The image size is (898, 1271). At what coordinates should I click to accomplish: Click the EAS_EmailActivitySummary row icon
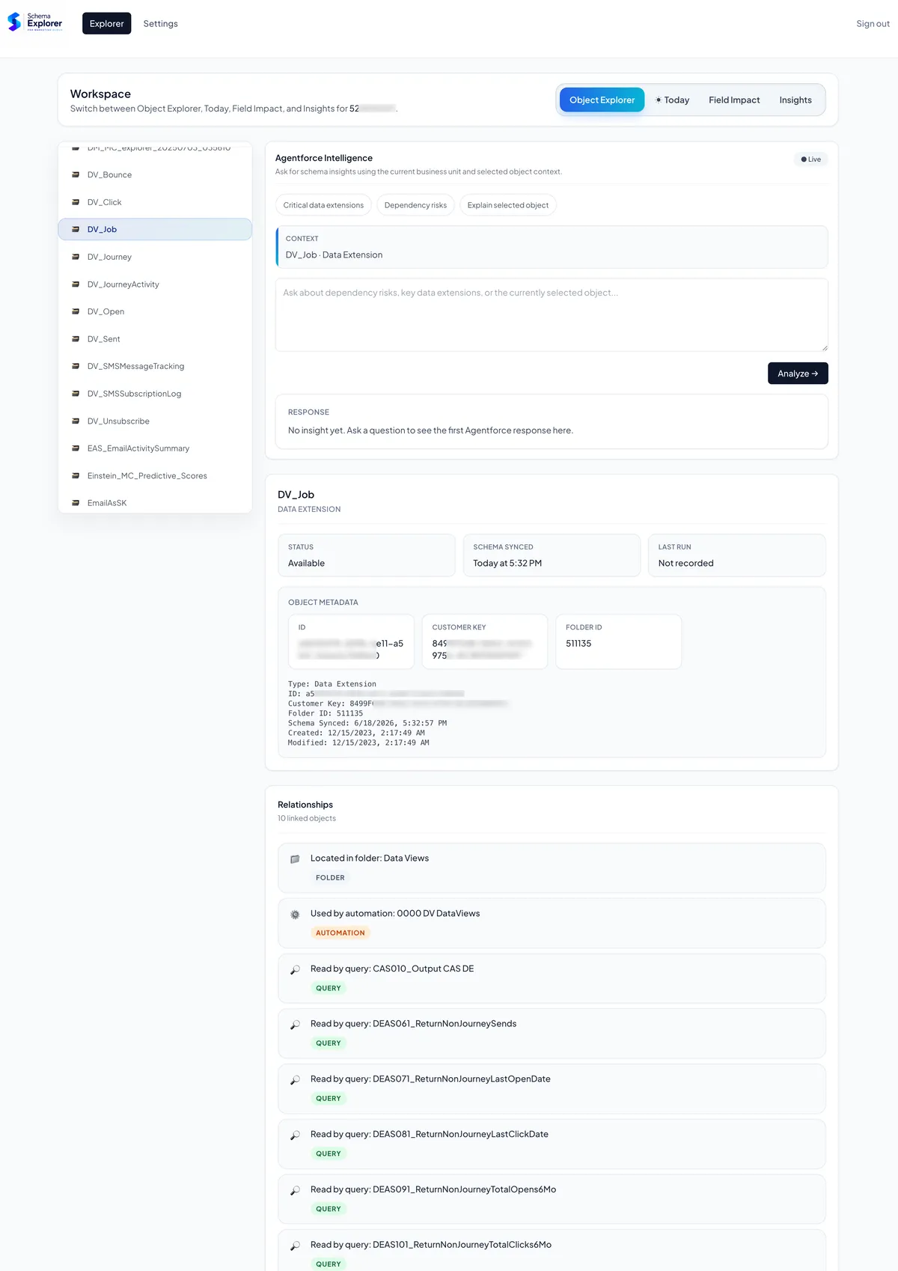coord(76,448)
